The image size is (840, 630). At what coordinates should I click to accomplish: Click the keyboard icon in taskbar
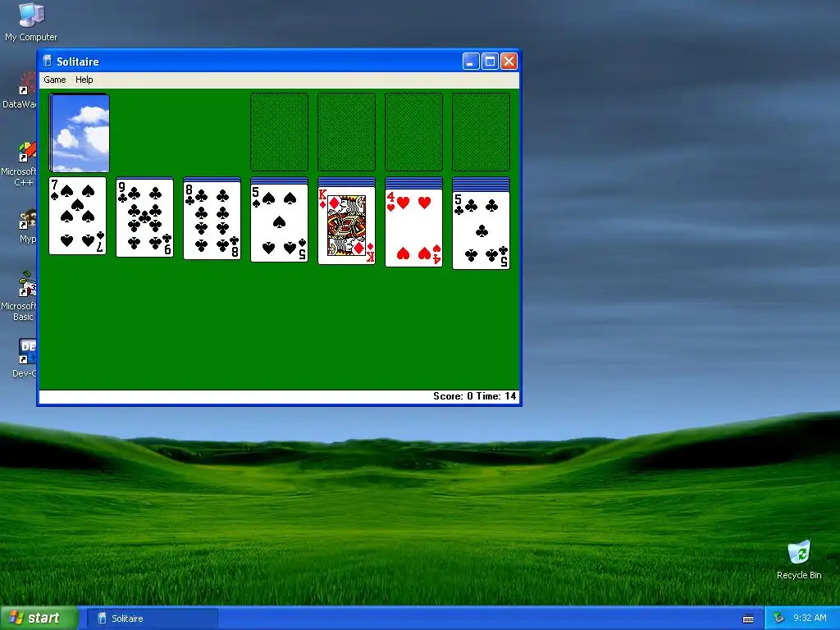point(748,619)
